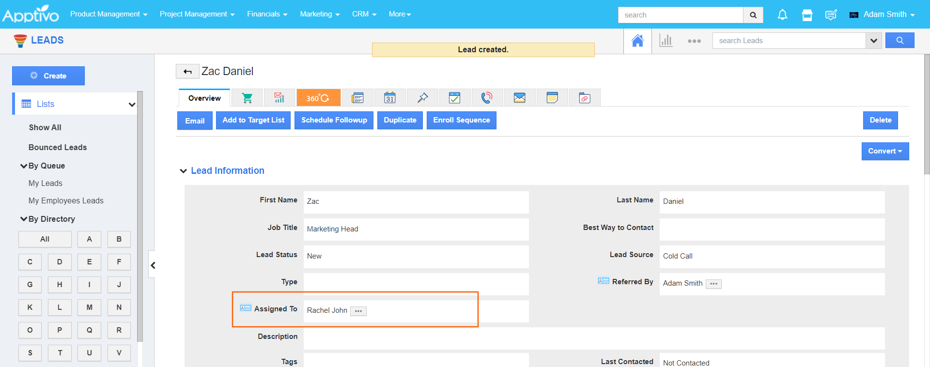Viewport: 930px width, 367px height.
Task: Open the CRM menu
Action: pos(364,14)
